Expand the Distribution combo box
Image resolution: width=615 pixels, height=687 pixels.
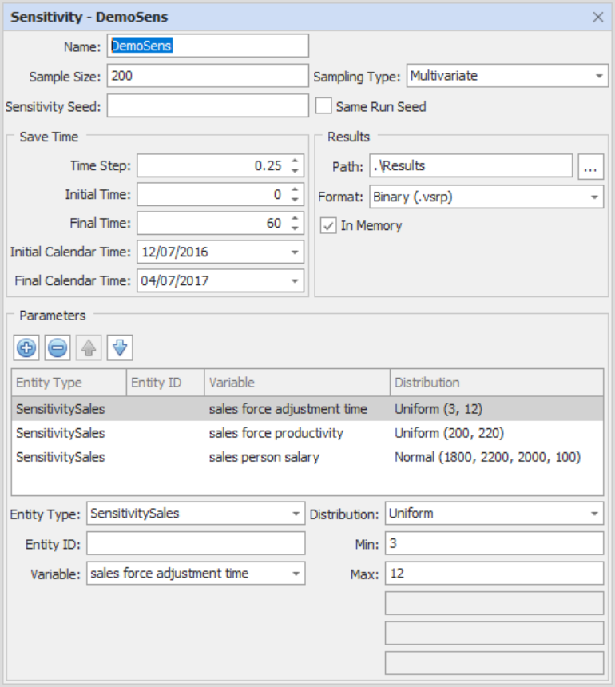click(x=594, y=514)
